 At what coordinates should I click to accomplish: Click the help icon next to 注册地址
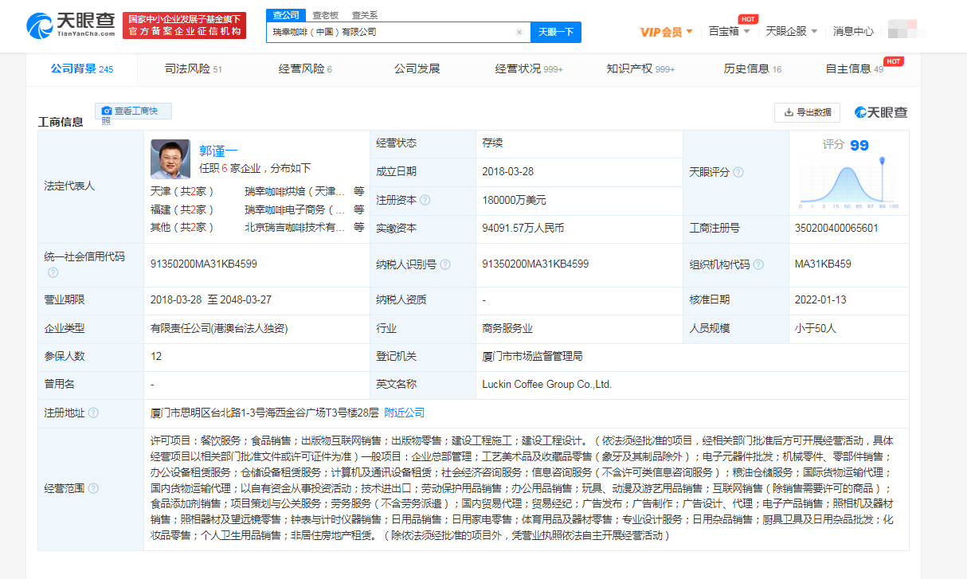click(93, 413)
